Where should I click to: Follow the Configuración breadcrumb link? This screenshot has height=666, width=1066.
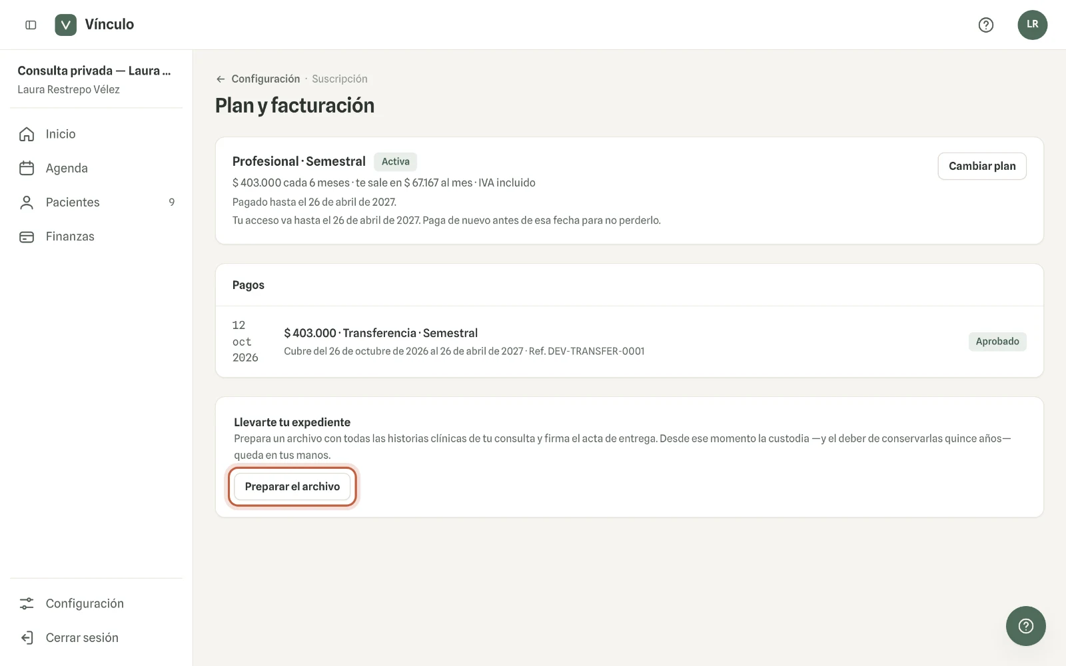pyautogui.click(x=266, y=79)
